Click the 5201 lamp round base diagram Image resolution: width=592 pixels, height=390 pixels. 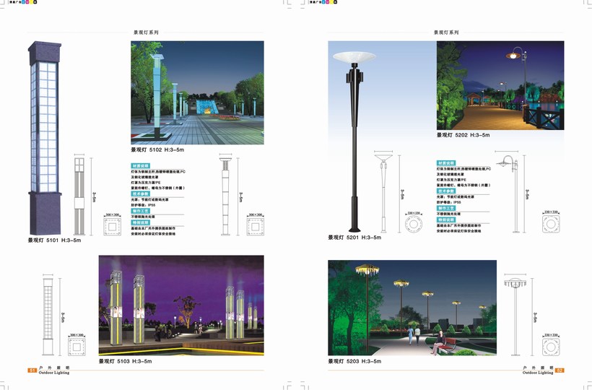[414, 225]
